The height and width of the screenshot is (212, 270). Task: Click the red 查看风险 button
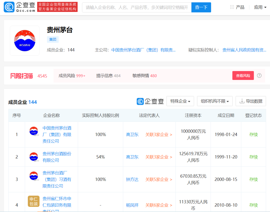tap(243, 75)
